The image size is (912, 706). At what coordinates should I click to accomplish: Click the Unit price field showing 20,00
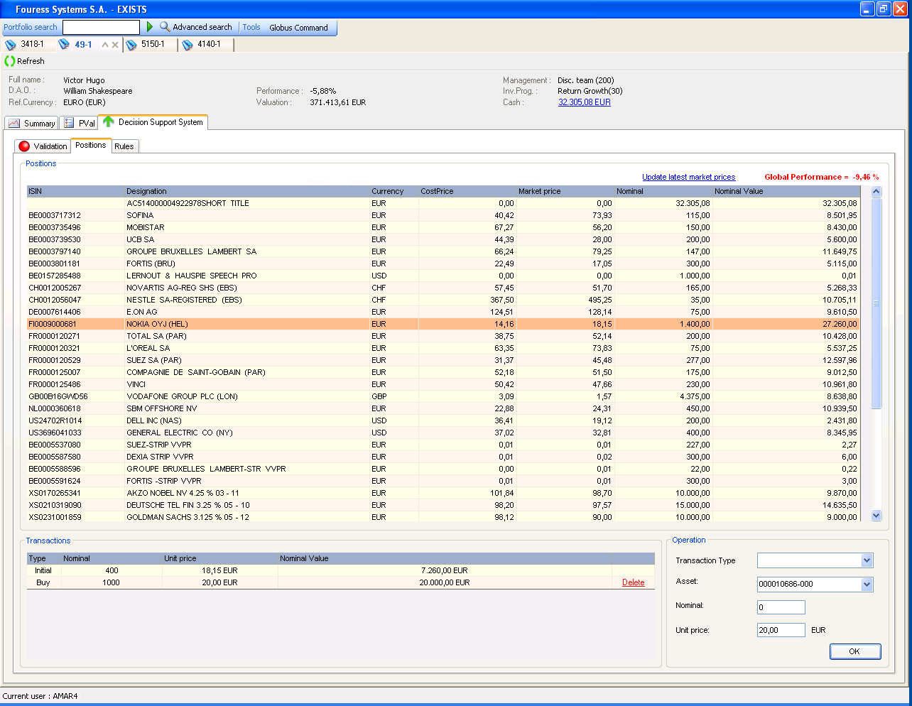pyautogui.click(x=781, y=630)
